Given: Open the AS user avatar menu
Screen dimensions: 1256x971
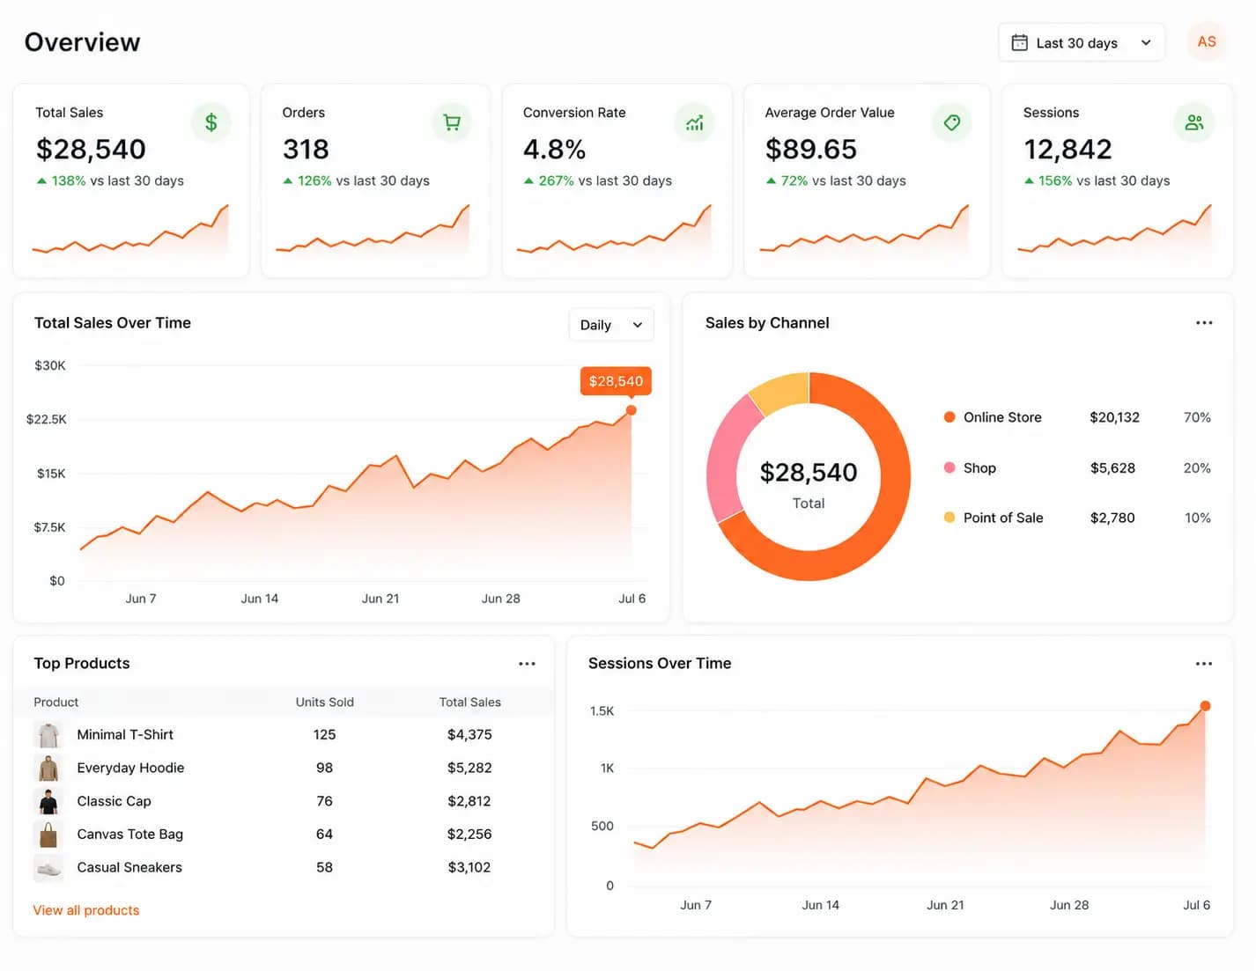Looking at the screenshot, I should pos(1207,41).
